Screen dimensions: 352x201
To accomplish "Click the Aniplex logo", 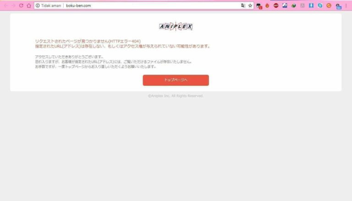I will pos(176,27).
